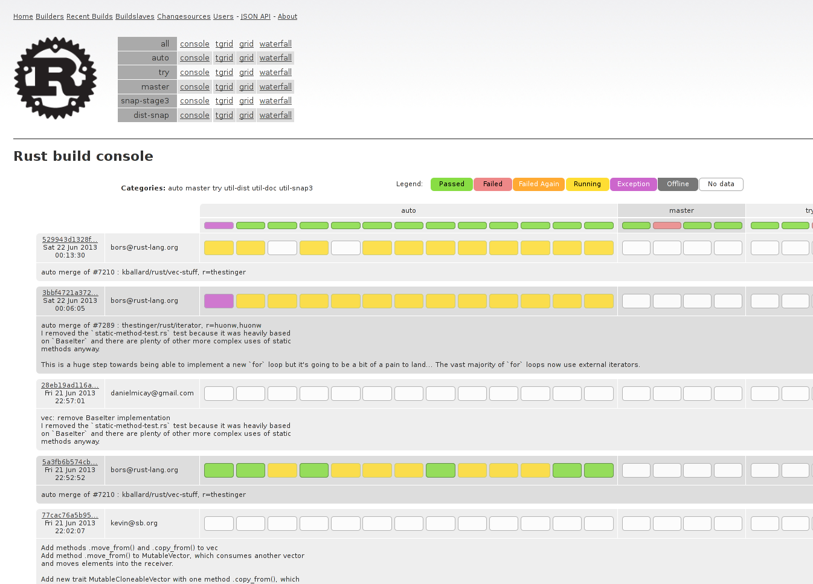Click the Running legend swatch
This screenshot has height=584, width=813.
click(x=587, y=184)
